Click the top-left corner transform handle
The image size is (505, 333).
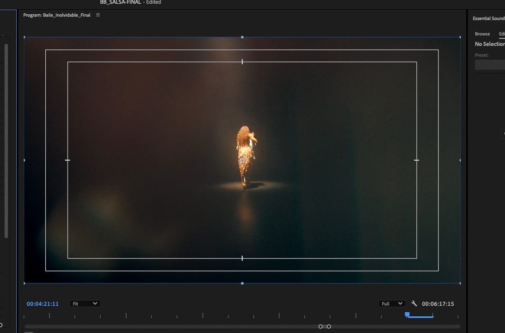(24, 37)
